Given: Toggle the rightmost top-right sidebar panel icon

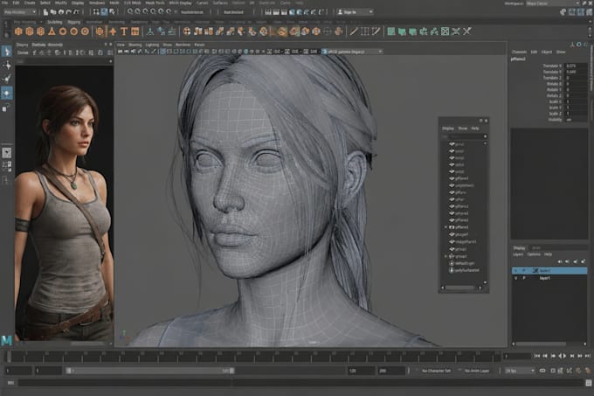Looking at the screenshot, I should click(x=589, y=12).
